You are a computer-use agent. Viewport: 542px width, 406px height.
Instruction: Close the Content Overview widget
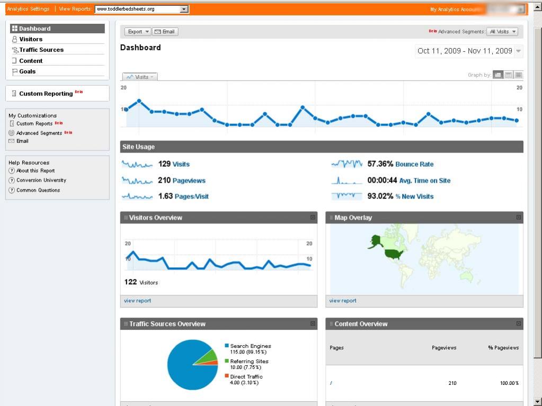point(519,323)
